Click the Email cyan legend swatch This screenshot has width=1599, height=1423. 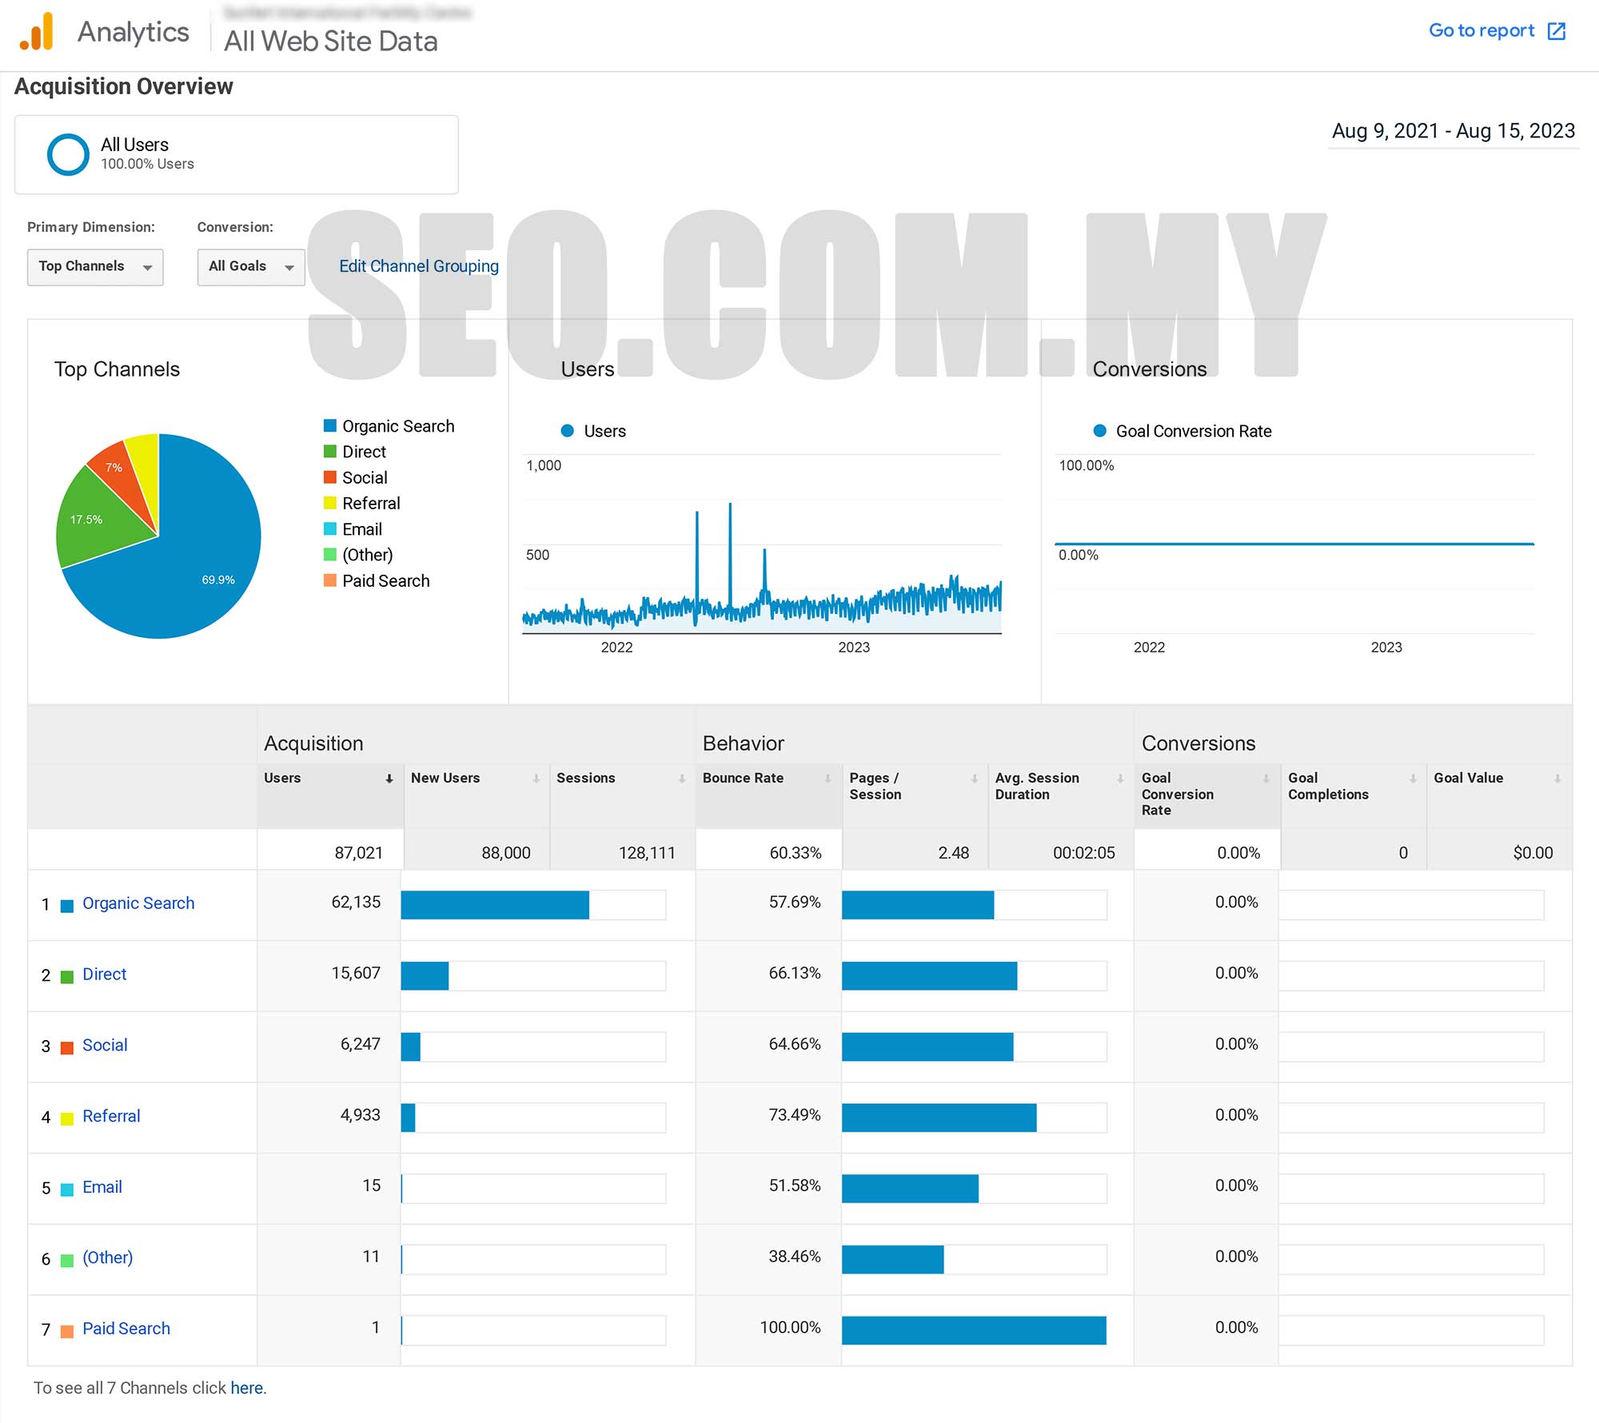click(329, 528)
